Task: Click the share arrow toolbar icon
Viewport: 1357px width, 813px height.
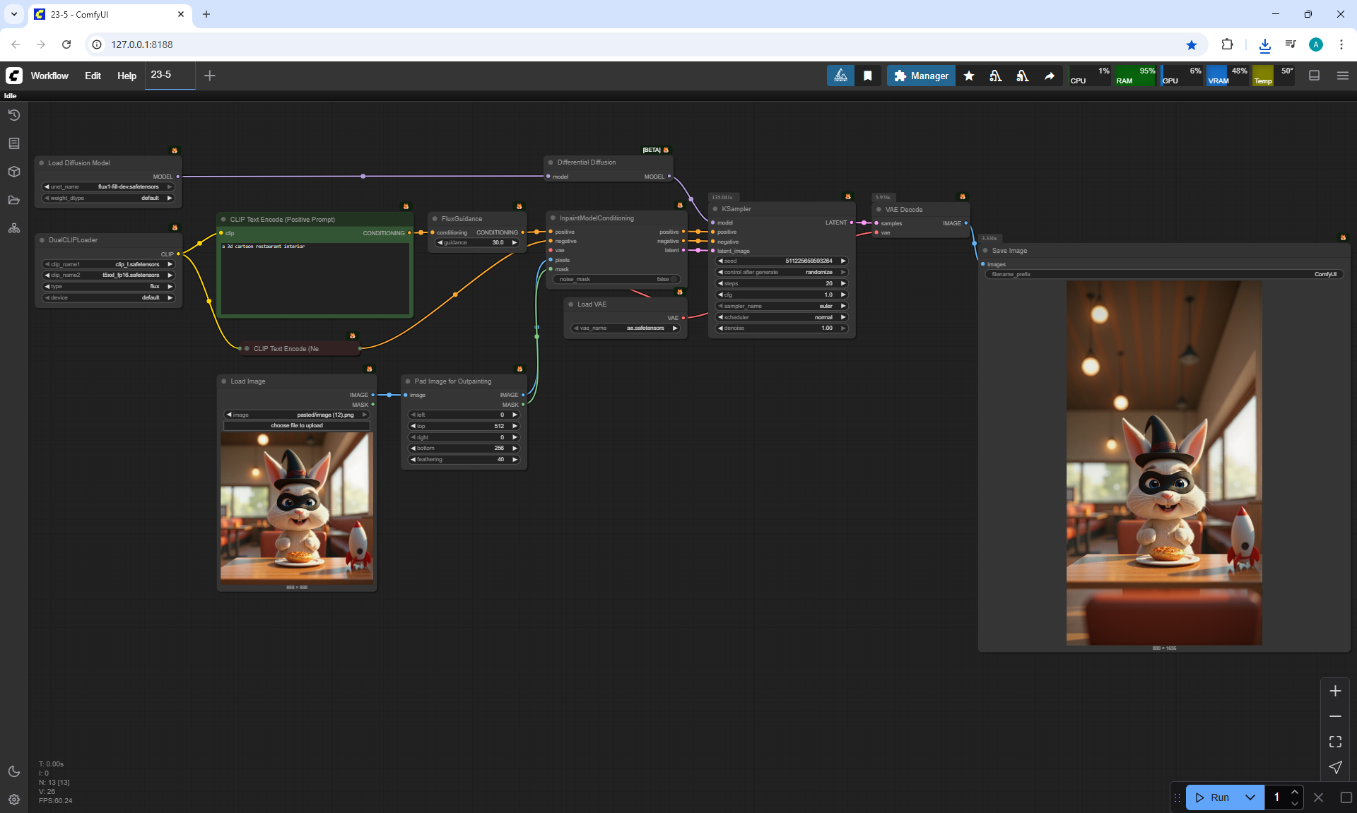Action: [x=1050, y=76]
